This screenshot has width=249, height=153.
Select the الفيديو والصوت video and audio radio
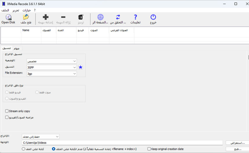[7, 98]
